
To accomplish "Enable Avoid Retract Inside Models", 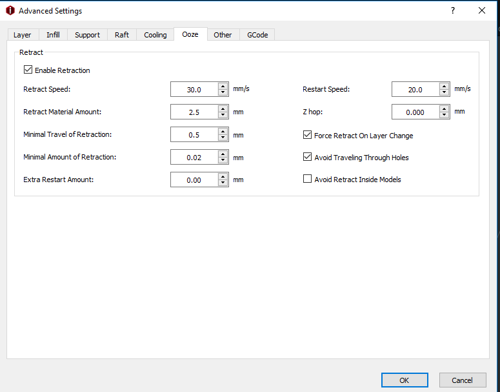I will tap(307, 179).
